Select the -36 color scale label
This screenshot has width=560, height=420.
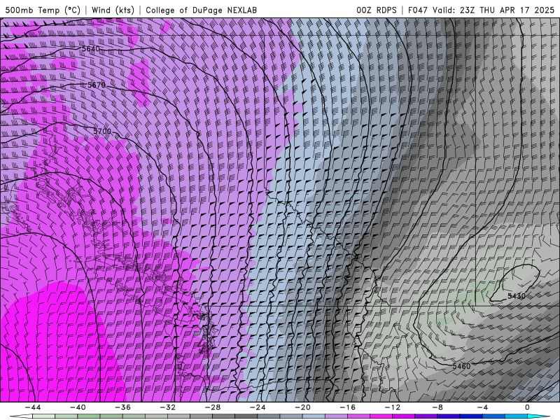[122, 407]
